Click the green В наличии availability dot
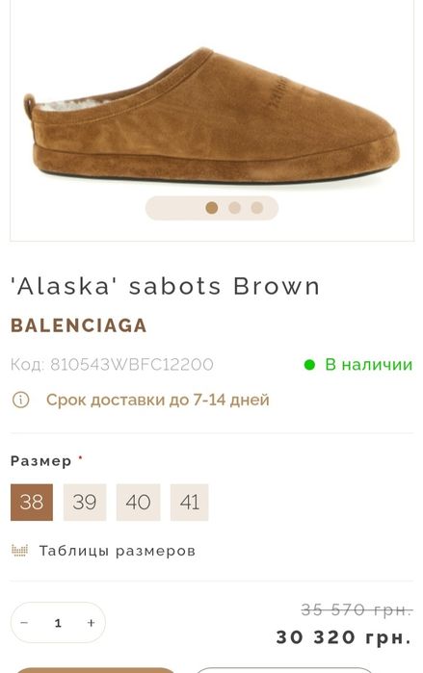This screenshot has width=423, height=673. pyautogui.click(x=309, y=365)
